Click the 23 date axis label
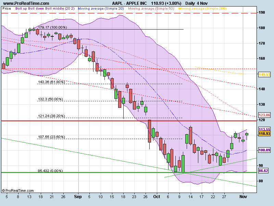 click(134, 197)
